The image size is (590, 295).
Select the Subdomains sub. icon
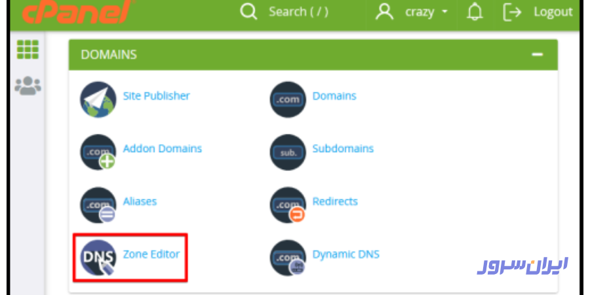[x=288, y=152]
